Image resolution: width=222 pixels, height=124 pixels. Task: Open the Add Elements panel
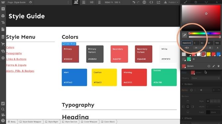tap(3, 9)
